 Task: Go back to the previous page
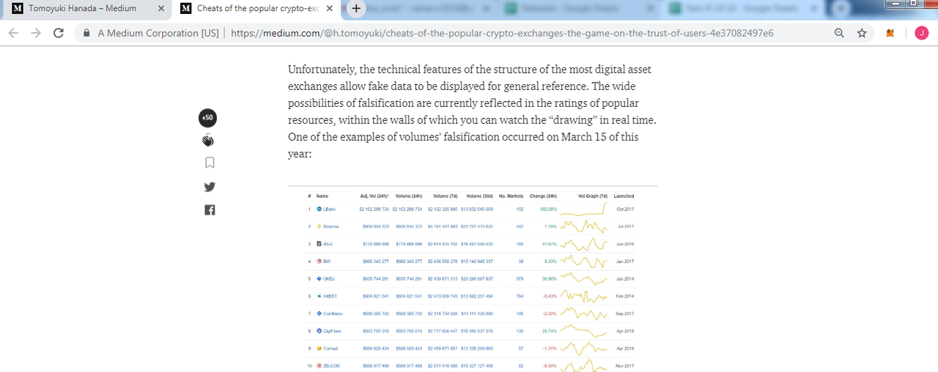(x=14, y=33)
